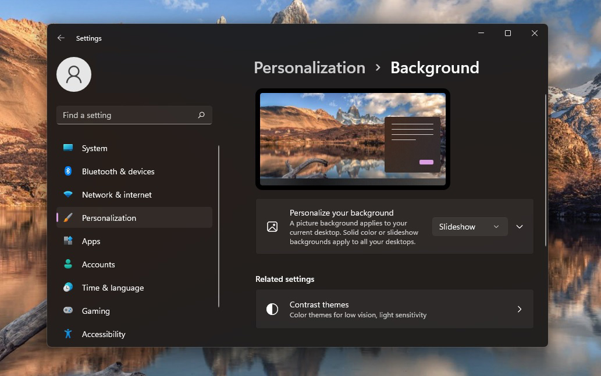Click the desktop background preview thumbnail
Viewport: 601px width, 376px height.
352,139
